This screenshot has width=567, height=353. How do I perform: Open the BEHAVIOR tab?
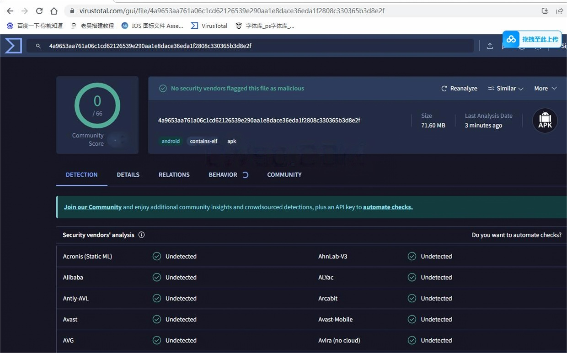point(223,174)
